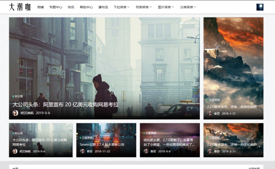Open Seven主题 2.7.4 版本更新公告 article

[102, 144]
